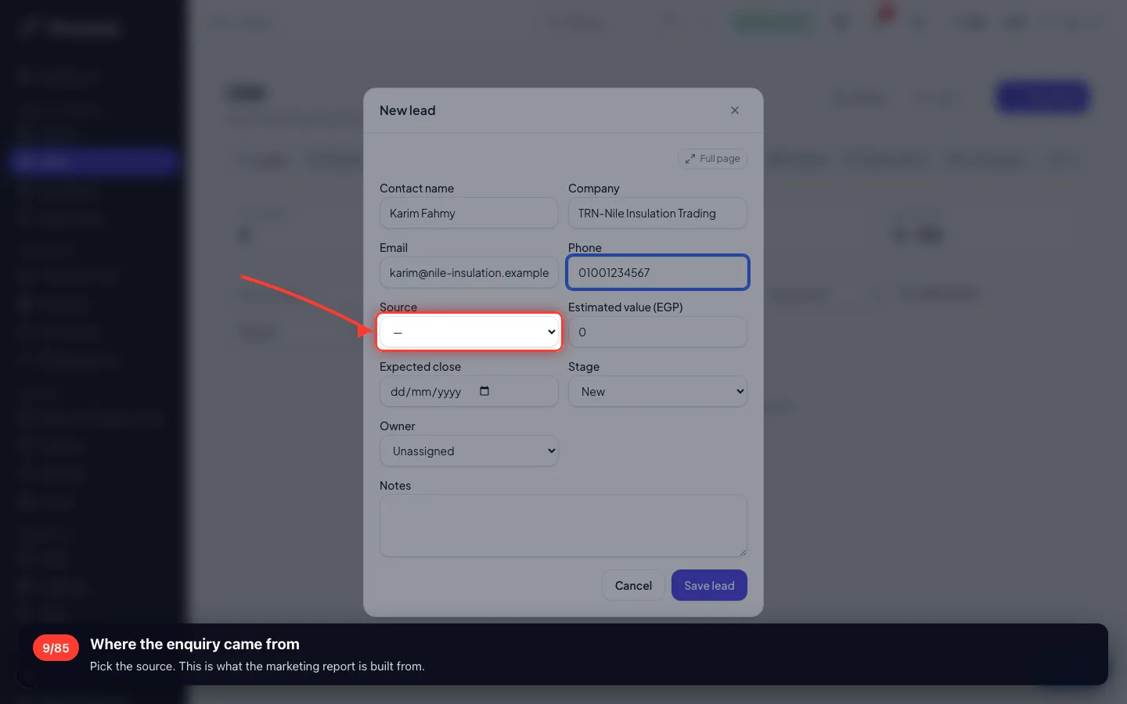The width and height of the screenshot is (1127, 704).
Task: Click inside the Notes text area
Action: point(563,526)
